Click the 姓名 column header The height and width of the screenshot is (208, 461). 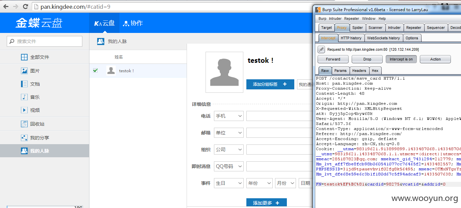[x=118, y=57]
